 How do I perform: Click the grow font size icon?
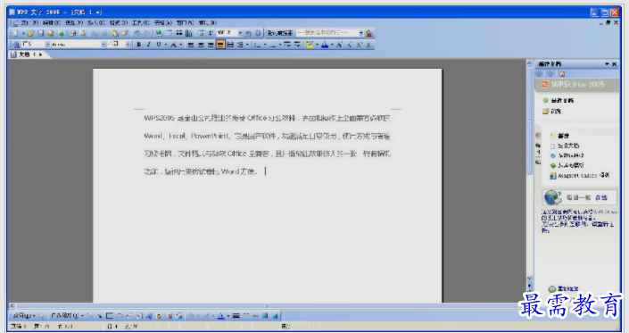coord(339,45)
